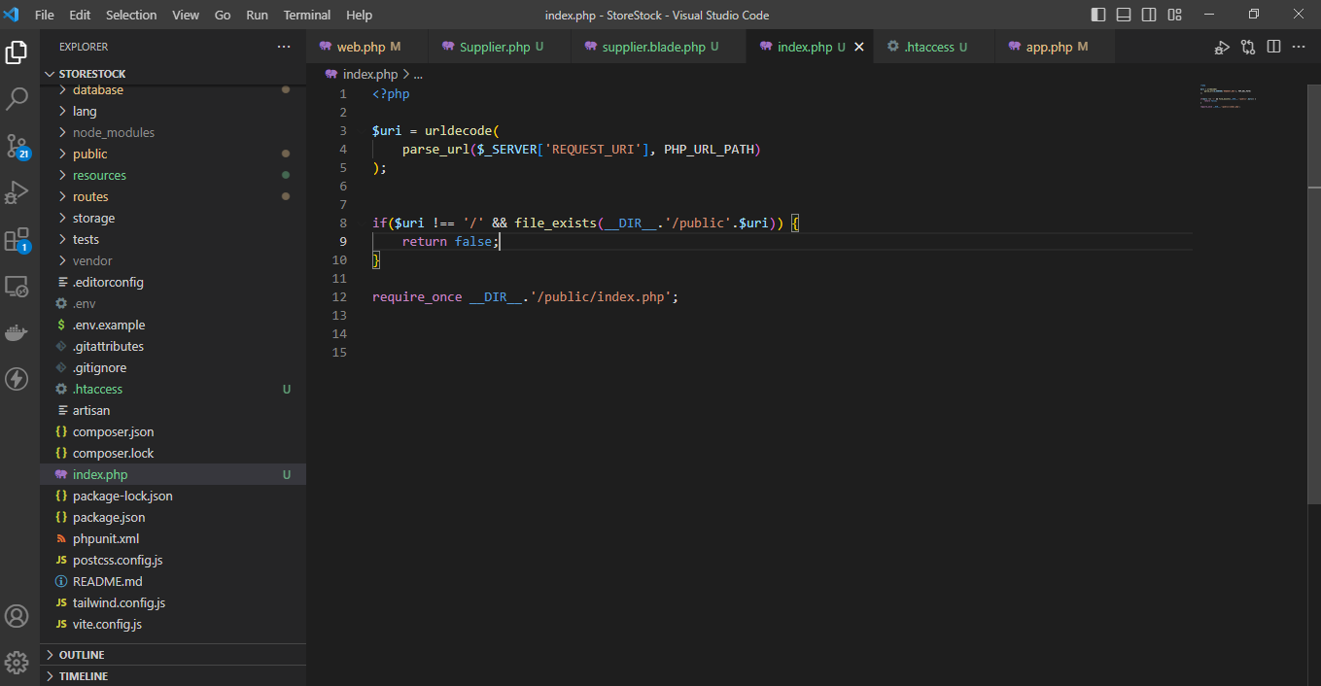
Task: Open the Terminal menu
Action: click(306, 15)
